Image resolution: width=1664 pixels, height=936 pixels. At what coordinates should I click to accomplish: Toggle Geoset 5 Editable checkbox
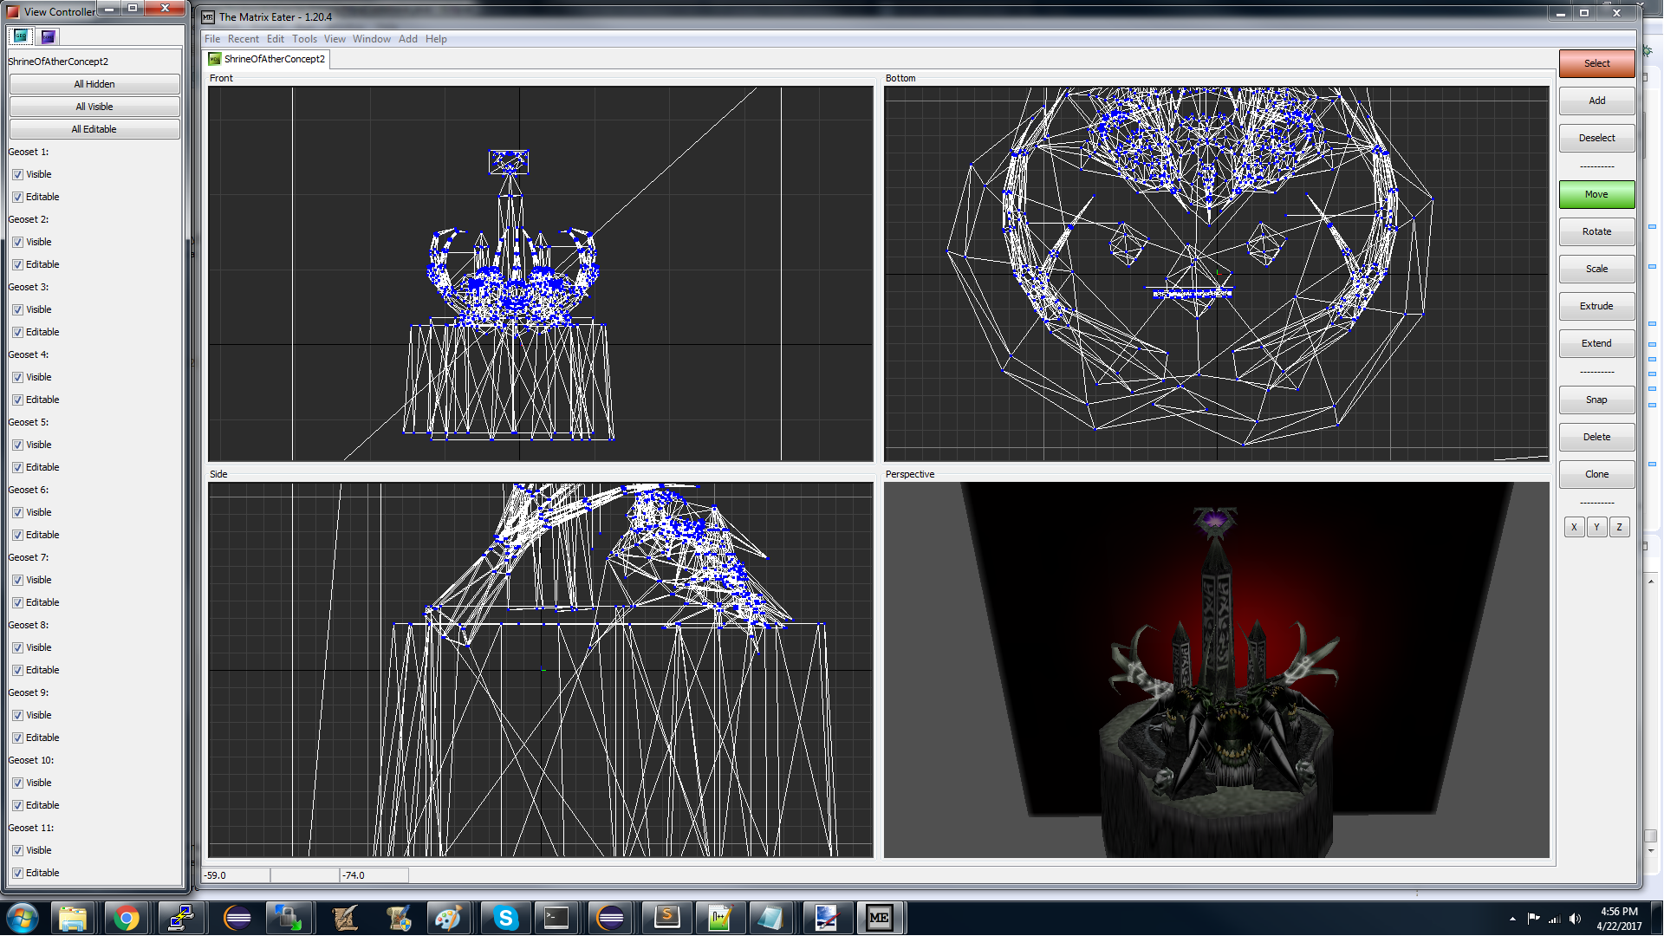pyautogui.click(x=17, y=467)
